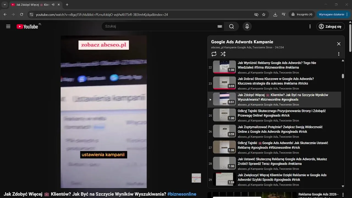352x198 pixels.
Task: Open playlist options three-dot menu
Action: [x=339, y=54]
